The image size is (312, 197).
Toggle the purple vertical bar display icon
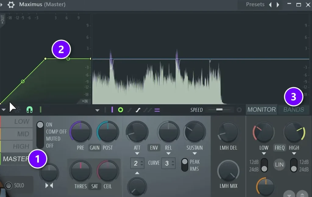[x=112, y=110]
